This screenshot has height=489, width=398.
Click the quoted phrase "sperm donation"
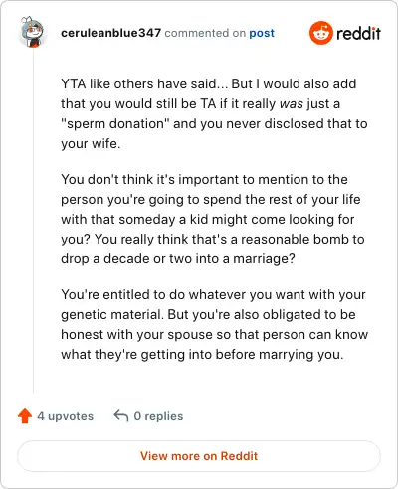click(x=115, y=123)
